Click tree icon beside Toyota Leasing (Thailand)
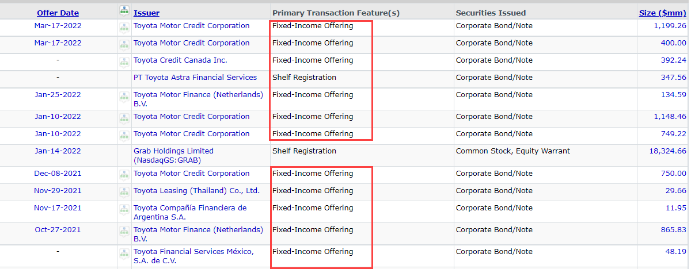Viewport: 691px width, 269px height. (x=124, y=191)
